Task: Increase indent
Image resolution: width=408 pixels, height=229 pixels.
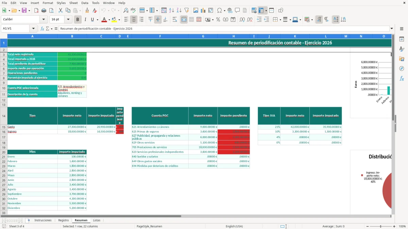Action: tap(259, 20)
